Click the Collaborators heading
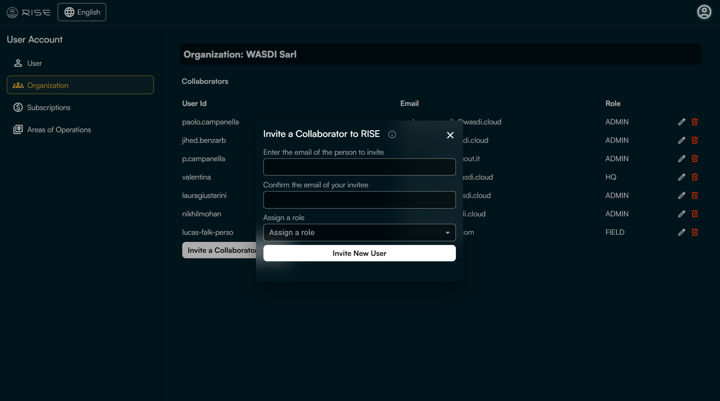Screen dimensions: 720x401 coord(205,81)
